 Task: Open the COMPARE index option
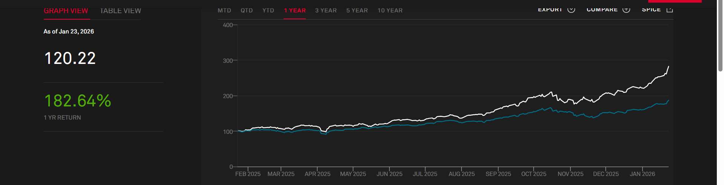(602, 9)
